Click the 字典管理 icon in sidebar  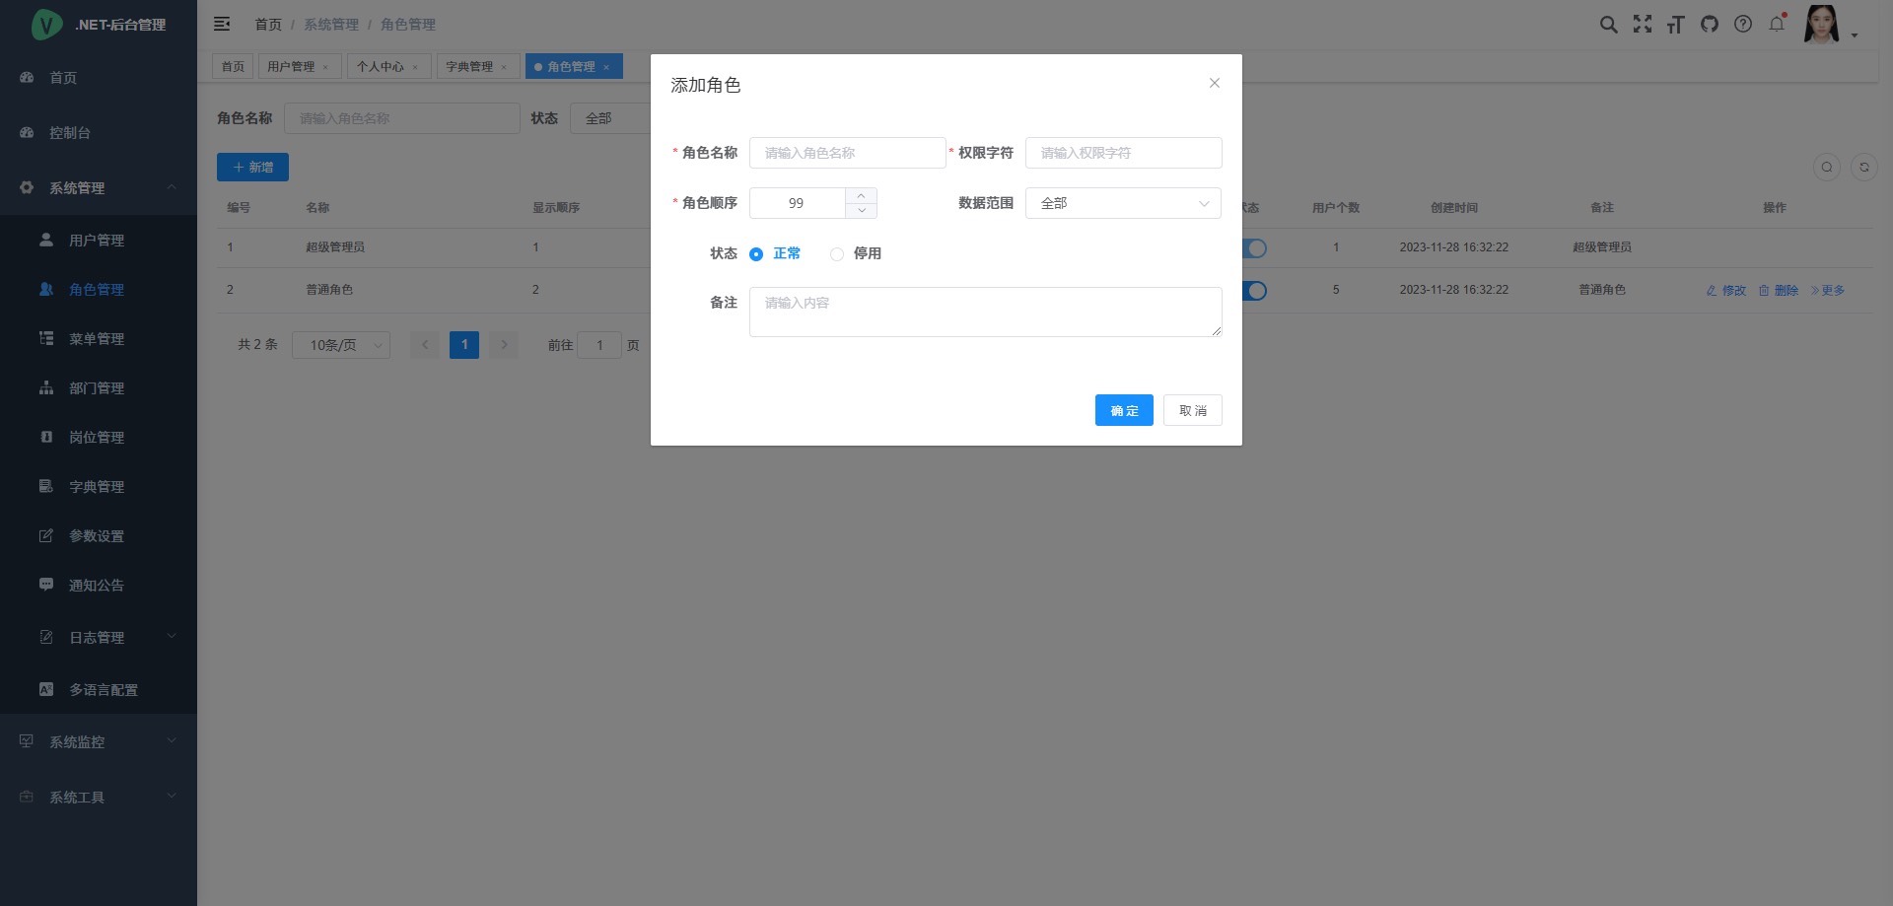click(46, 486)
